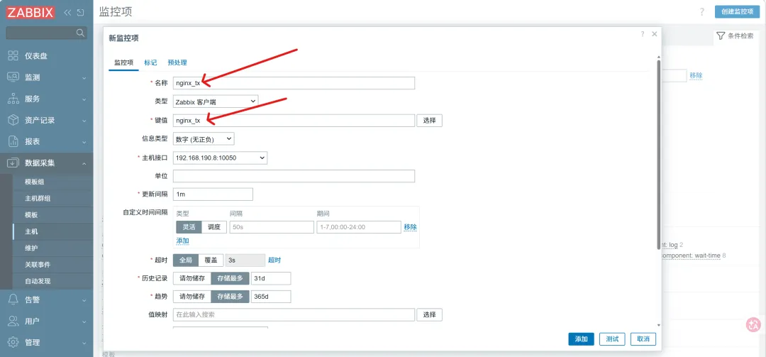Expand the 资产记录 menu chevron

[84, 121]
